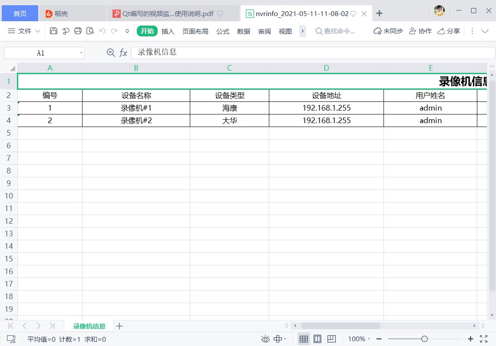Add a new sheet with plus icon
The width and height of the screenshot is (496, 346).
click(x=119, y=326)
